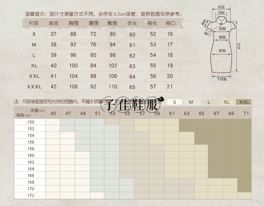
Task: Click the 172 height row label
Action: (x=31, y=195)
